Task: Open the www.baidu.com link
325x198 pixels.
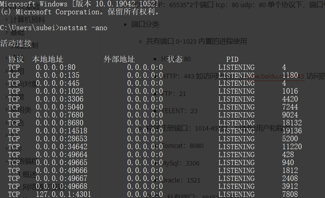Action: (278, 76)
